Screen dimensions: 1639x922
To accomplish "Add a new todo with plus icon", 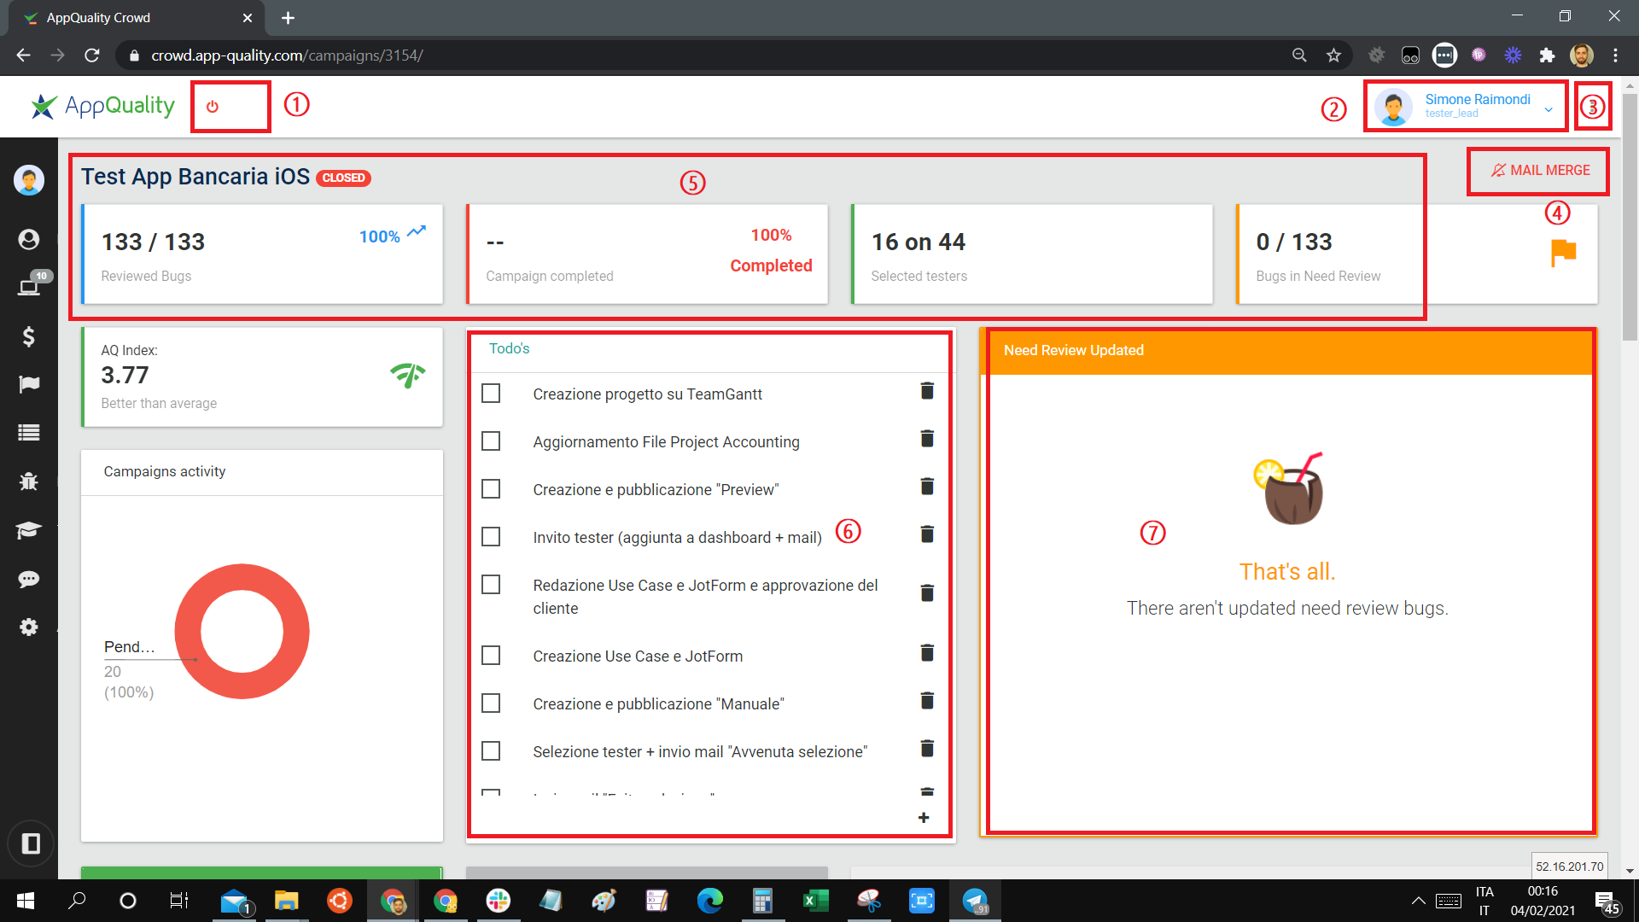I will (924, 818).
